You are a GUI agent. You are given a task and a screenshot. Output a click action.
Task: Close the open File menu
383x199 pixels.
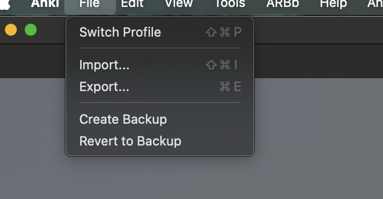90,4
